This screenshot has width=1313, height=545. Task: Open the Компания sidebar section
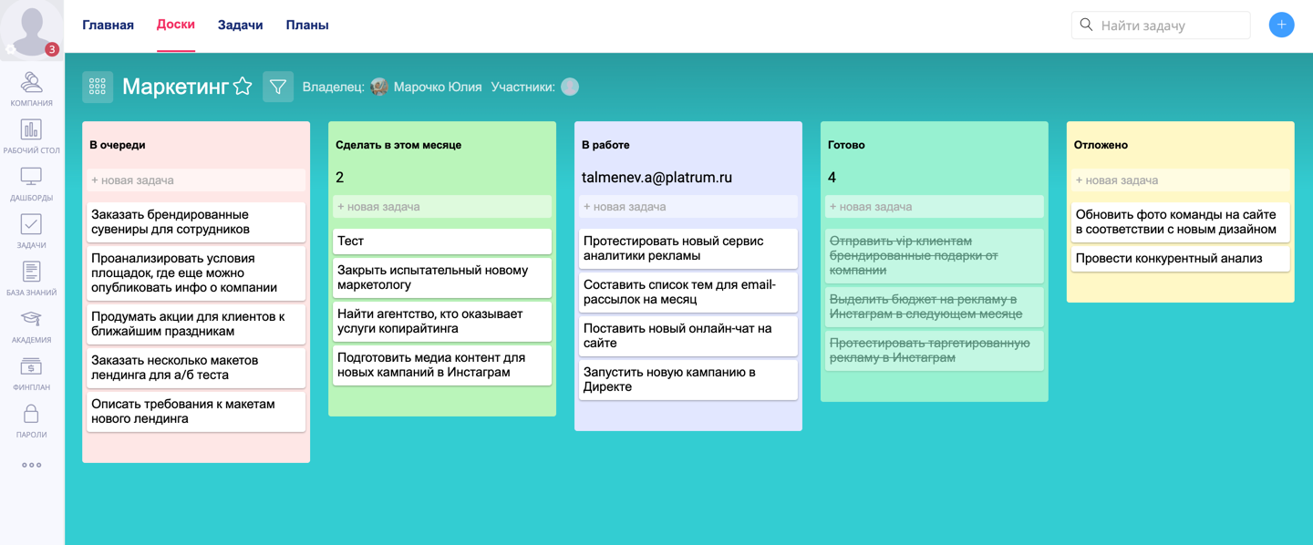tap(31, 87)
